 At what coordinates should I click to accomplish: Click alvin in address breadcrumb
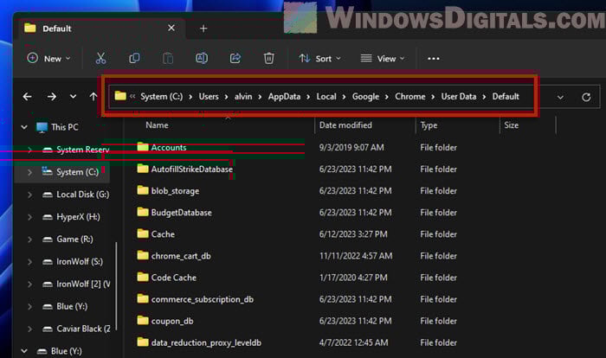[243, 97]
